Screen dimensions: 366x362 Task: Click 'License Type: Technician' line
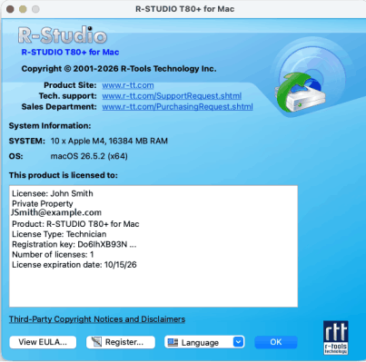coord(59,234)
